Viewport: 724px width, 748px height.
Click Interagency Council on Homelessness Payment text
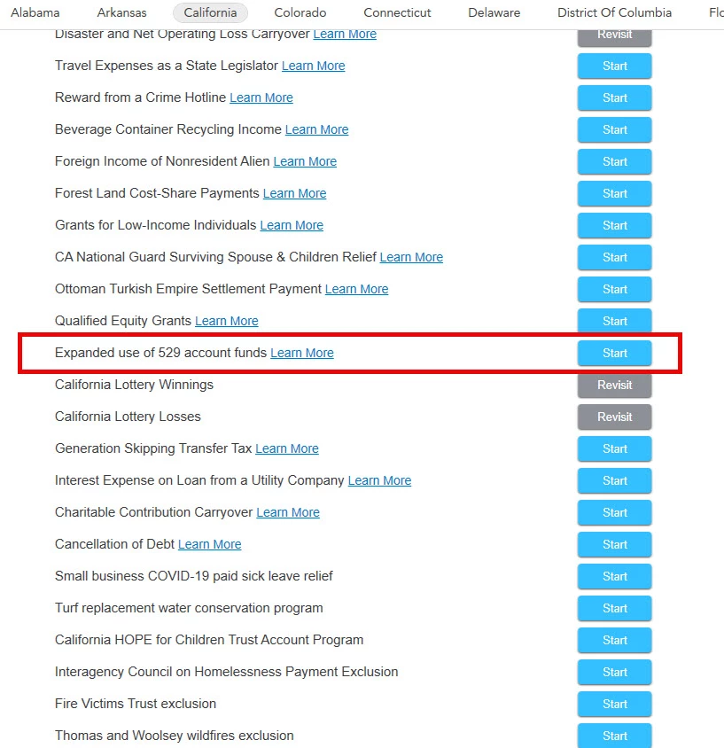pyautogui.click(x=227, y=672)
